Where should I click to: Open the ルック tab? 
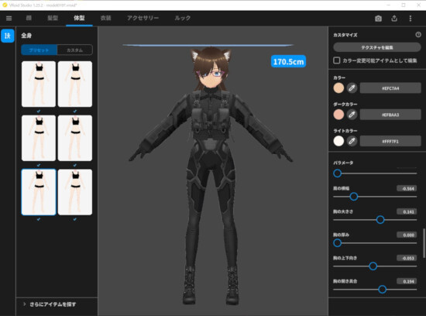click(182, 19)
